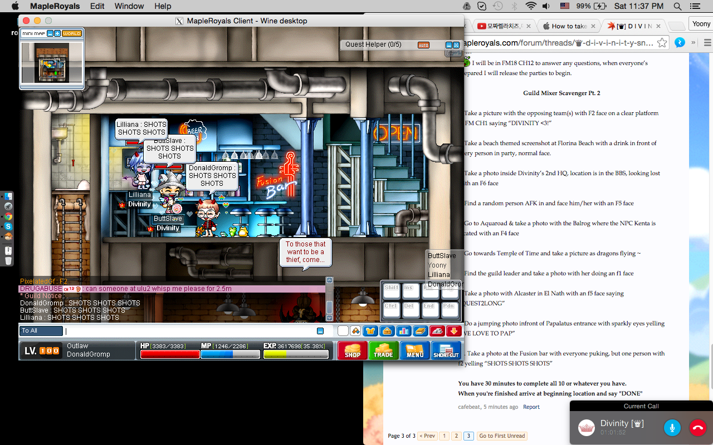Image resolution: width=713 pixels, height=445 pixels.
Task: Click the Pdn quick slot key
Action: click(449, 310)
